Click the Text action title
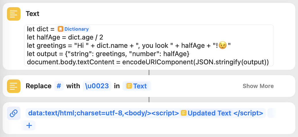 click(33, 14)
